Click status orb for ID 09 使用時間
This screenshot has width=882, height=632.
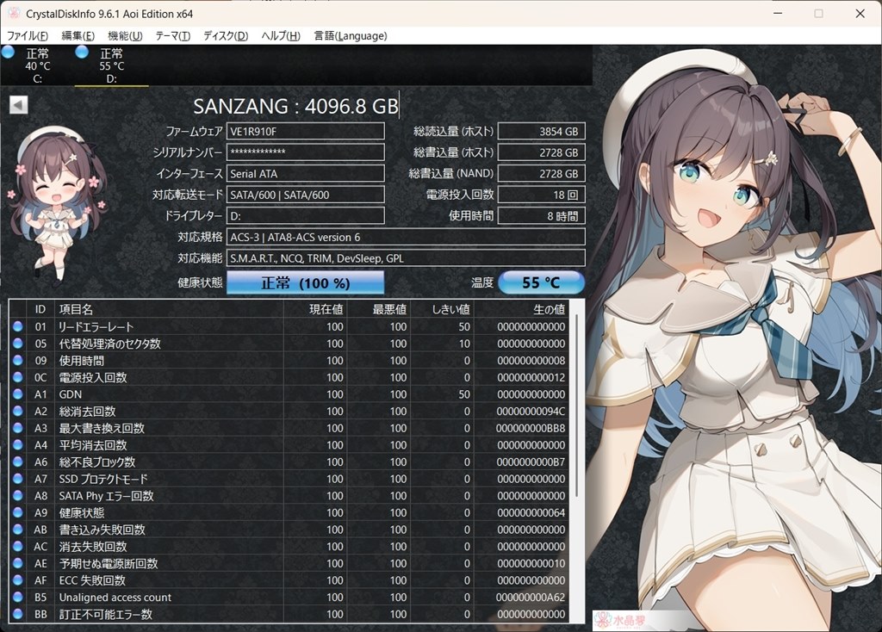click(x=17, y=360)
